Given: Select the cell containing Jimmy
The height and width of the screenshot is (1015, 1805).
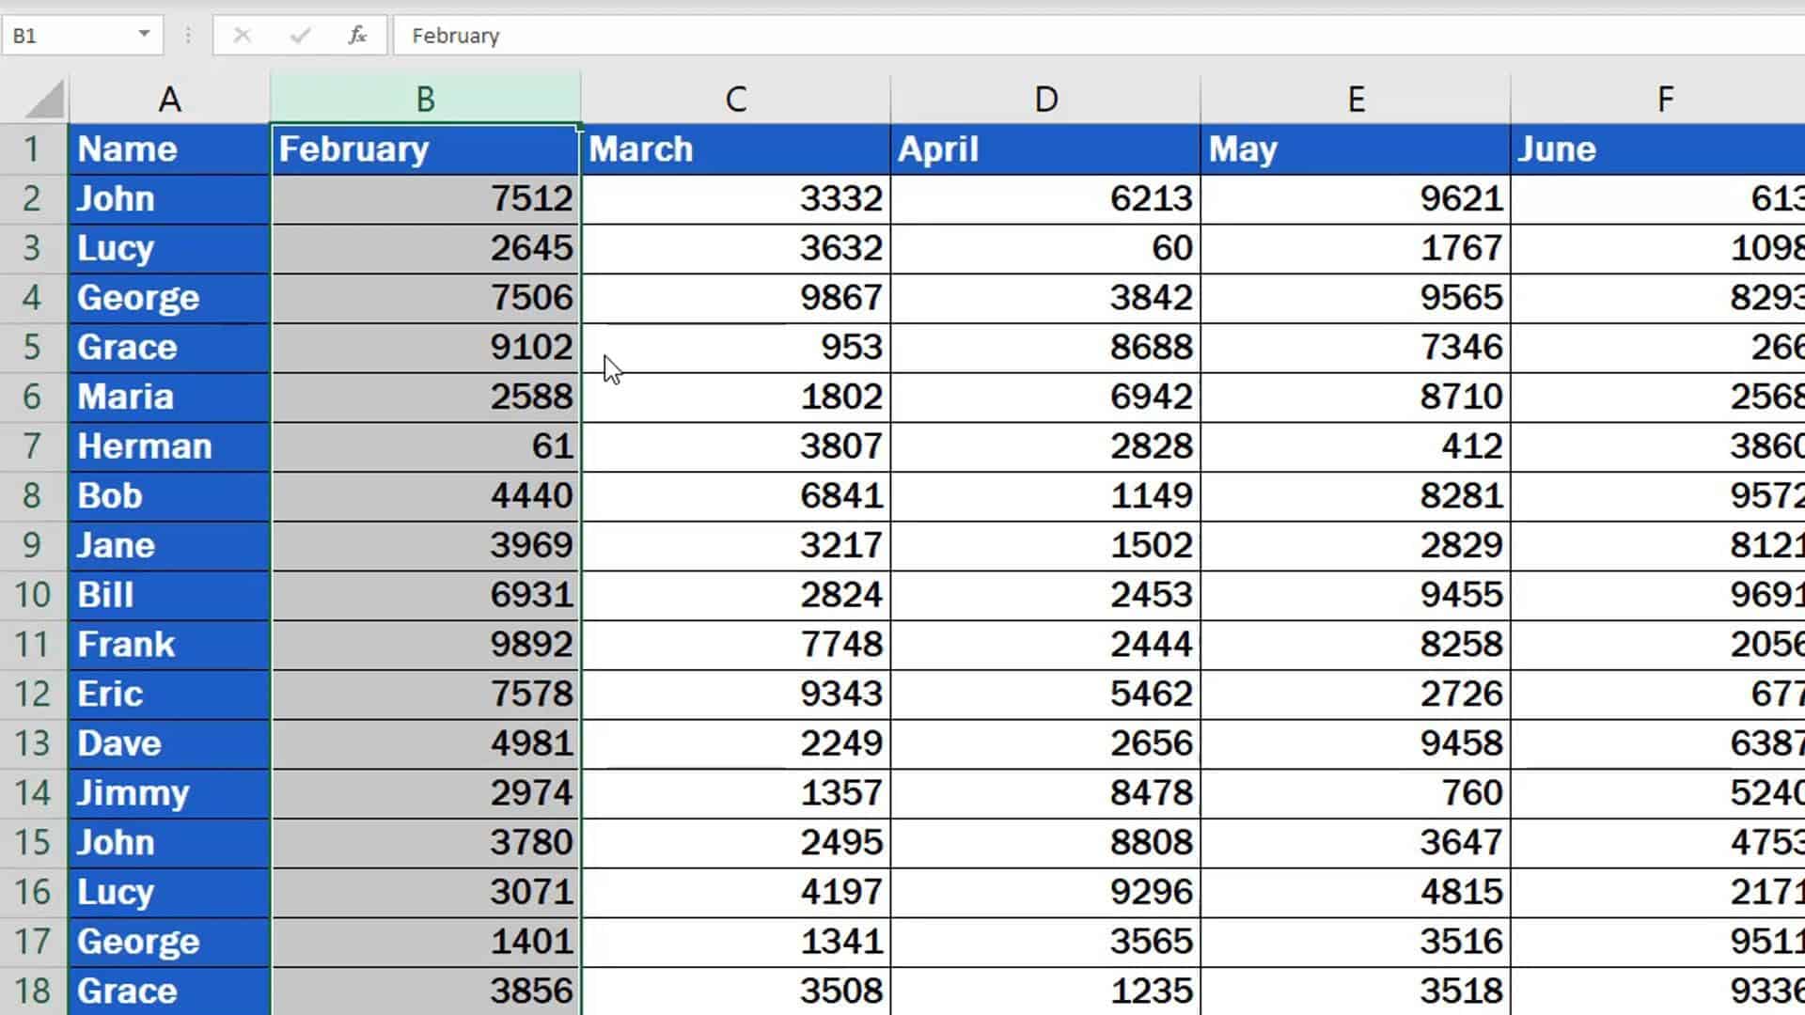Looking at the screenshot, I should coord(167,792).
